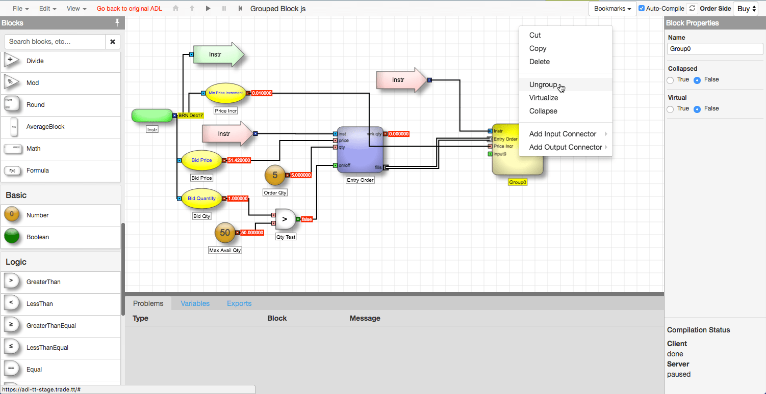Select the AverageBlock icon
Image resolution: width=766 pixels, height=394 pixels.
point(14,126)
